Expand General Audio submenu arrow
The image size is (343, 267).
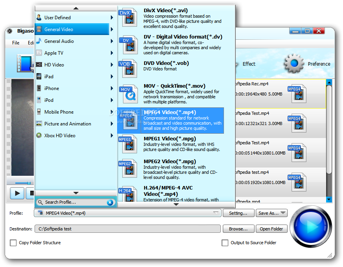click(x=112, y=41)
